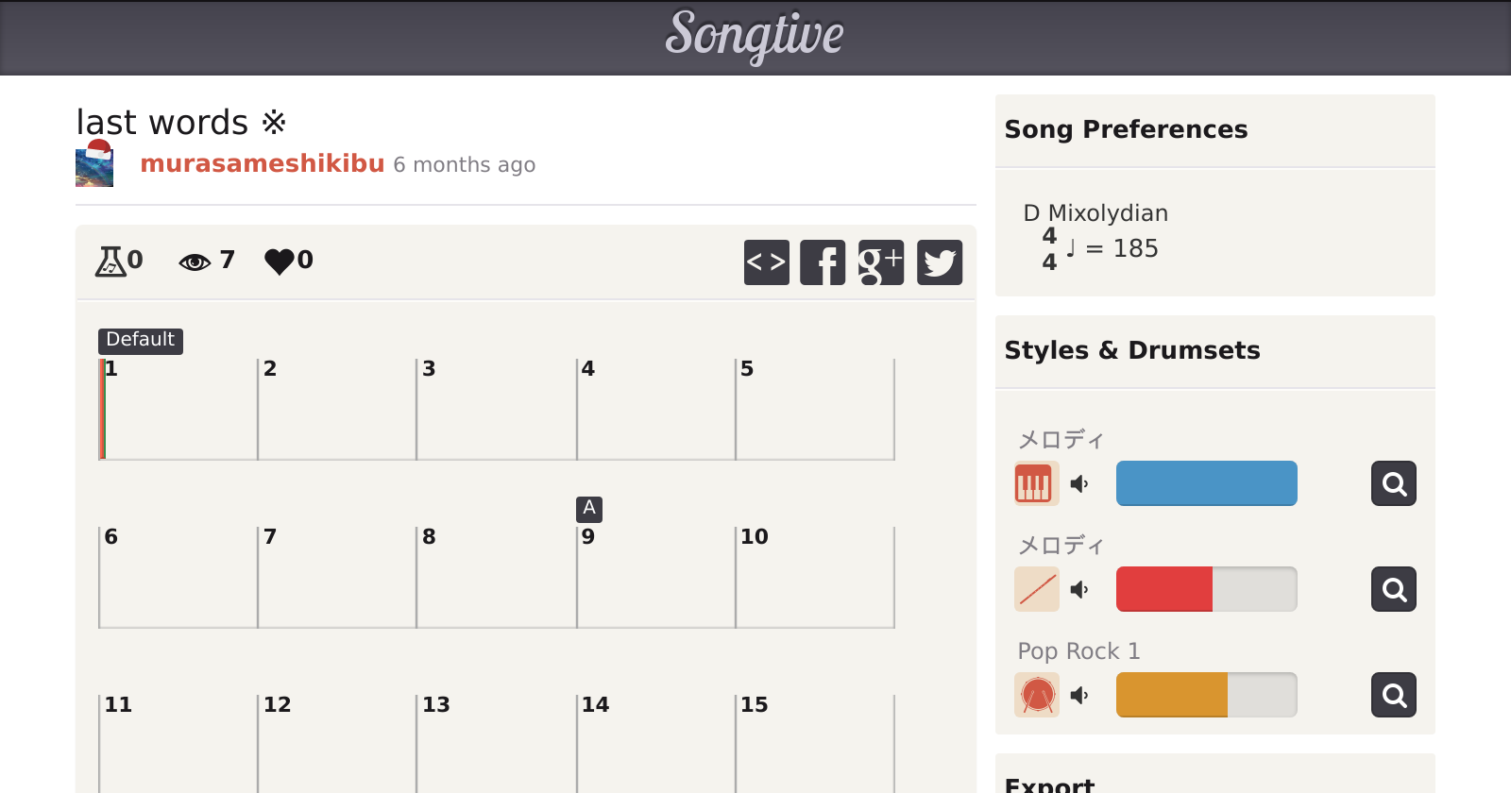Share the song on Twitter

[940, 262]
